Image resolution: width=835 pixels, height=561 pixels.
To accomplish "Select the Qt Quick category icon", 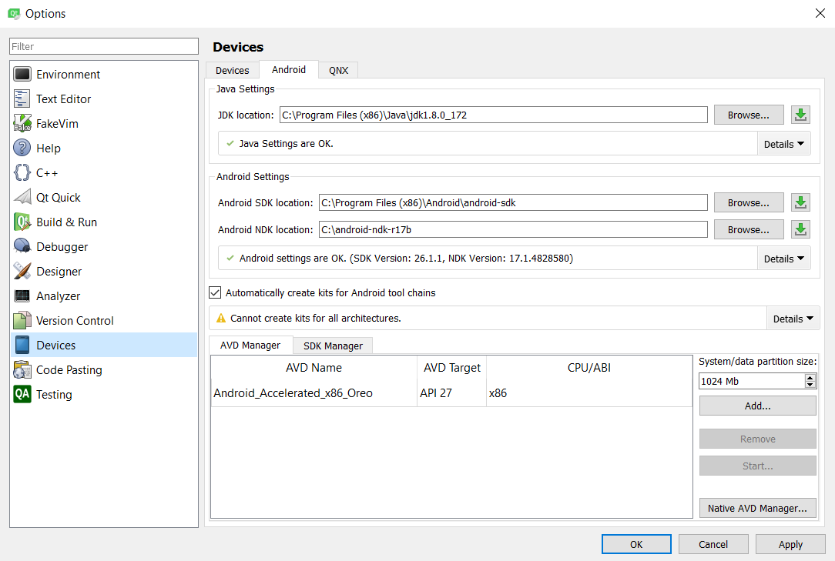I will pos(22,198).
